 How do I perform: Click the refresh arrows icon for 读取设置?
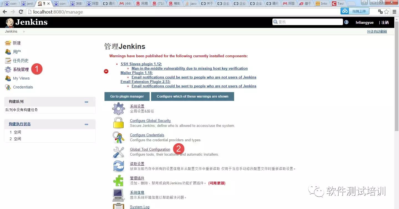tap(119, 166)
